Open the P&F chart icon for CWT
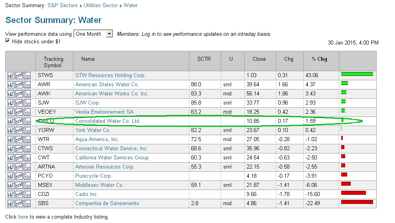The width and height of the screenshot is (395, 223). click(27, 158)
